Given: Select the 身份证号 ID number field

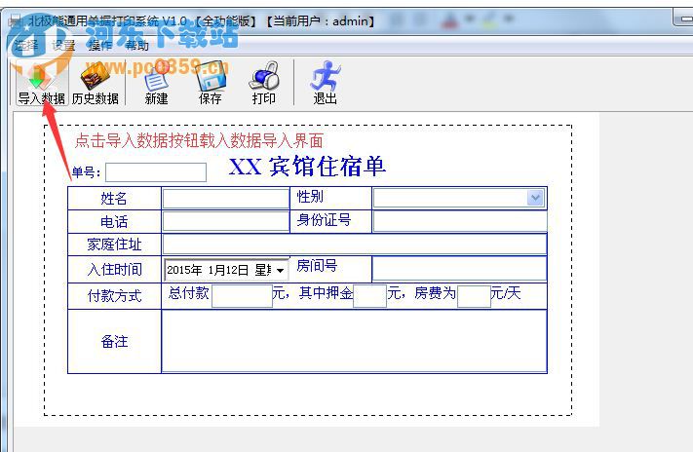Looking at the screenshot, I should click(460, 221).
